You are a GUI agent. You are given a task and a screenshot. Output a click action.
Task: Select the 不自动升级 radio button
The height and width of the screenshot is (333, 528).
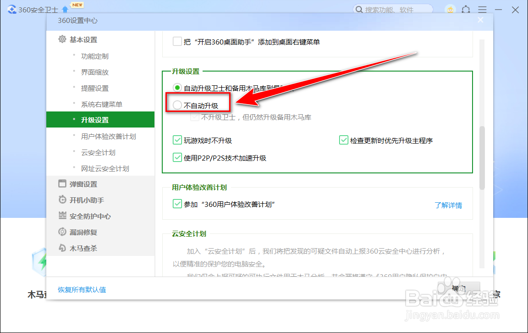[x=177, y=105]
